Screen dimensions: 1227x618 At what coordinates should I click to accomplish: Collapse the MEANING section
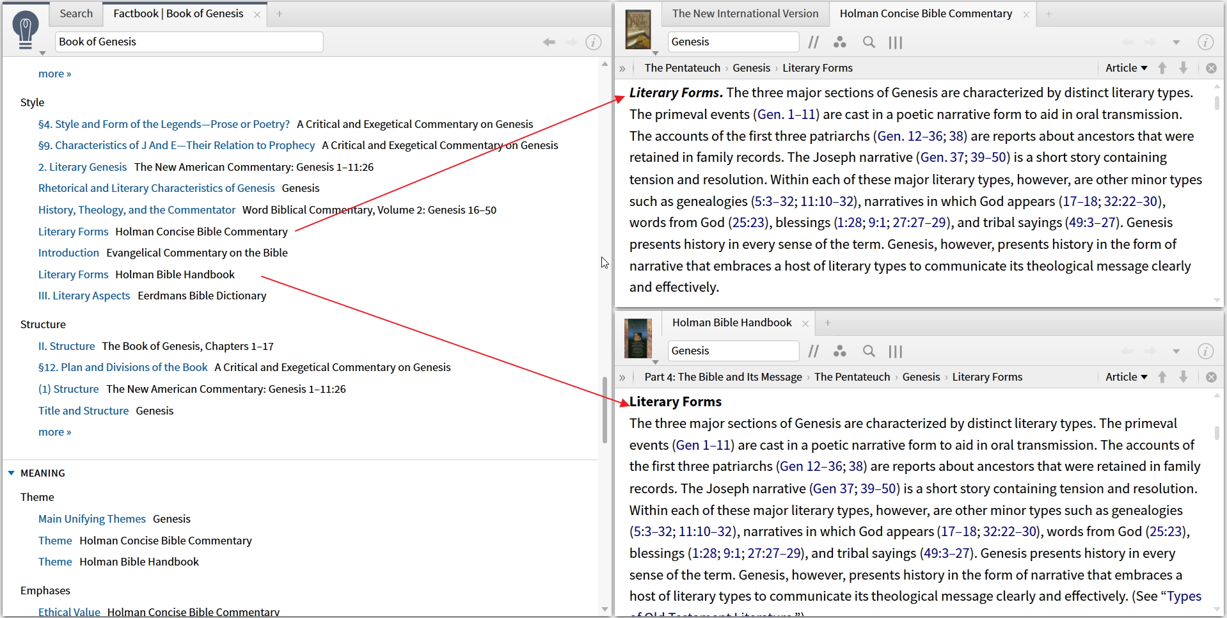tap(12, 473)
